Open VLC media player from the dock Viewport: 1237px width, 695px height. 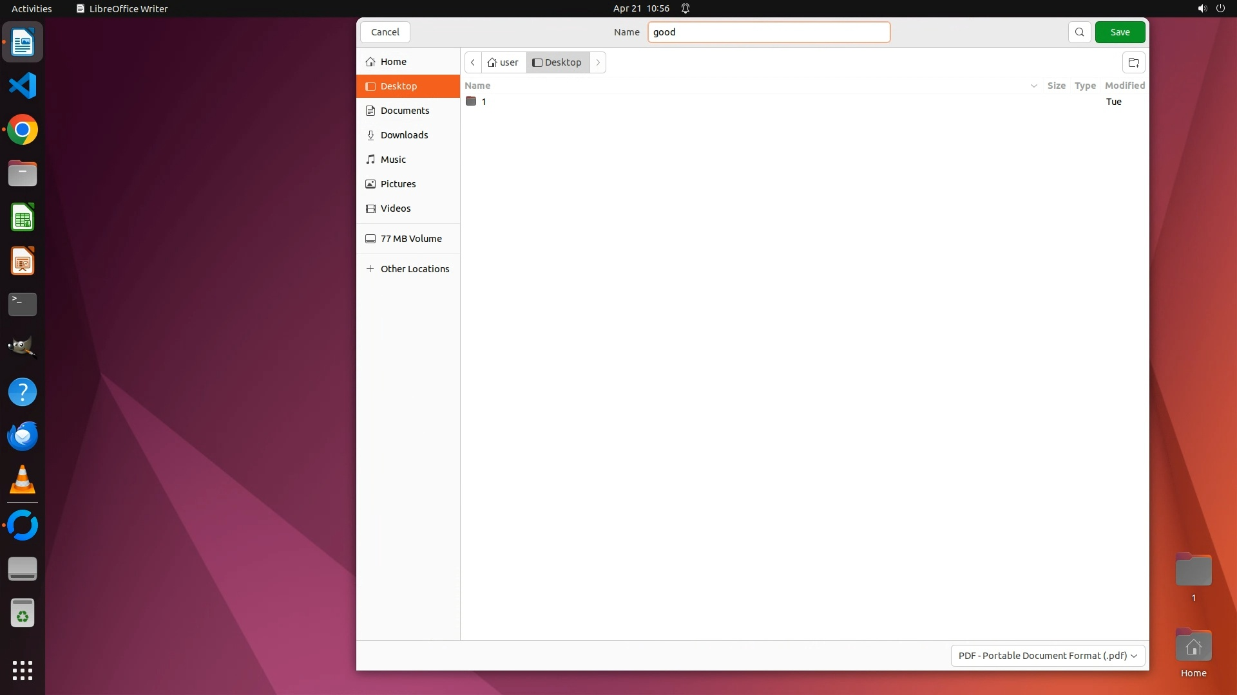(23, 480)
